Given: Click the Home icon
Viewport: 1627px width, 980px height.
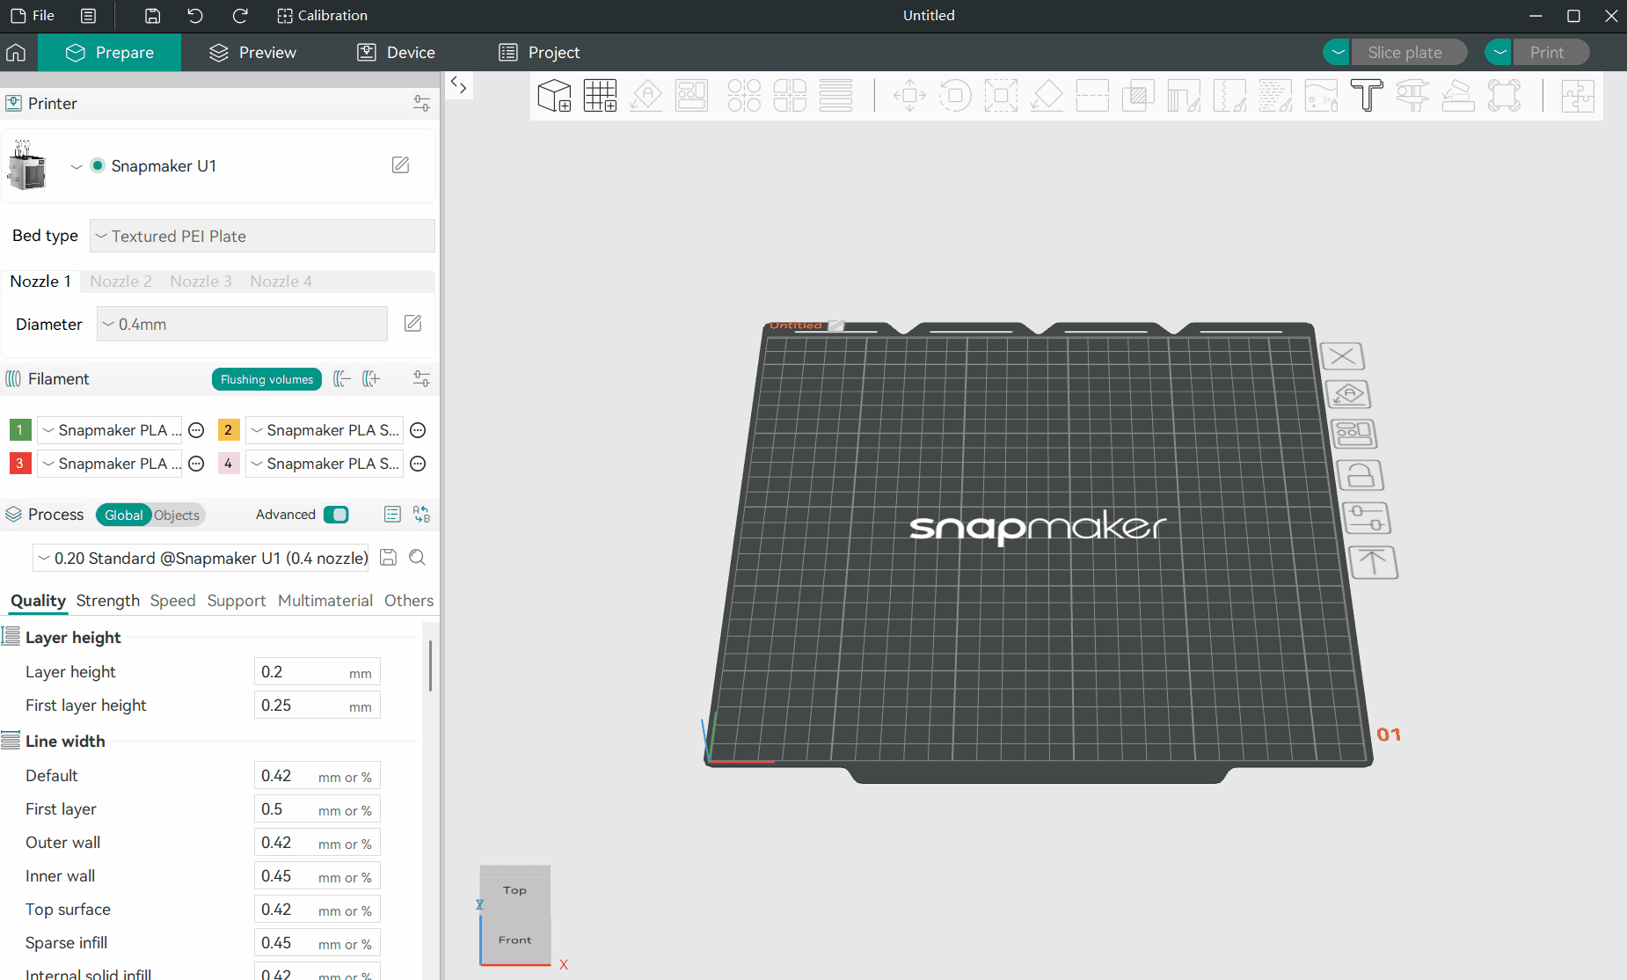Looking at the screenshot, I should (x=16, y=53).
